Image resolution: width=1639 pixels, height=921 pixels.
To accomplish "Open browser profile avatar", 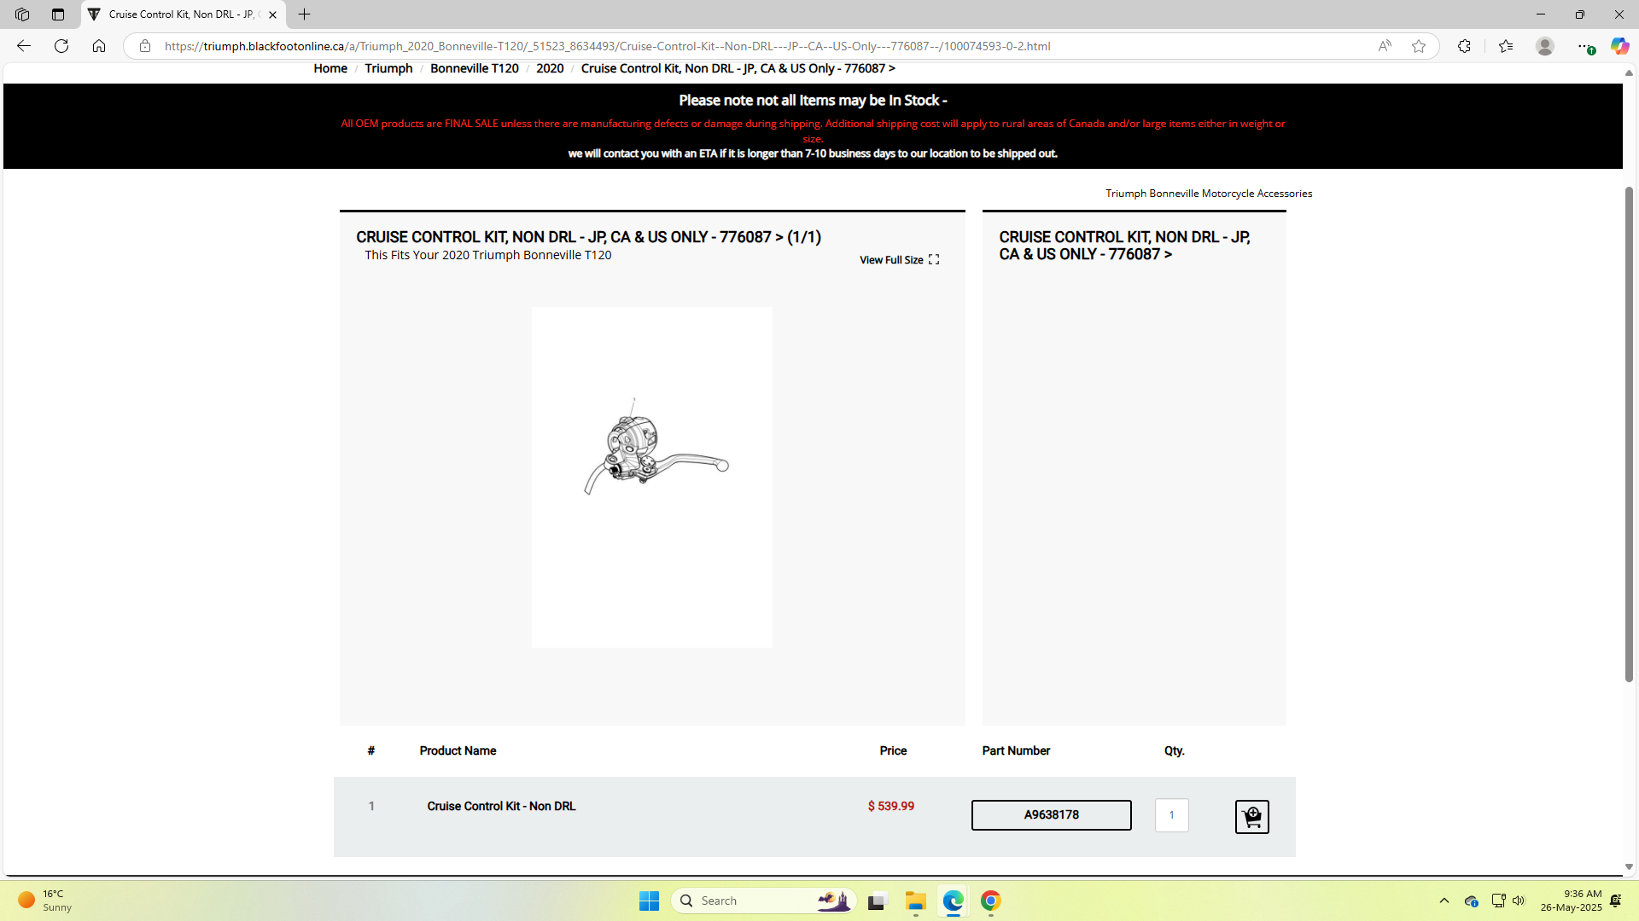I will [x=1544, y=46].
